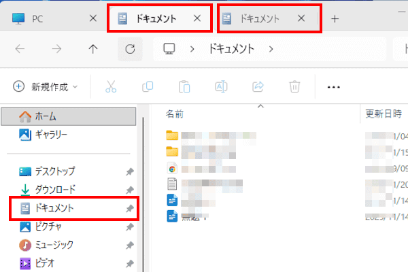Select the Chrome HTML file icon

click(x=172, y=168)
